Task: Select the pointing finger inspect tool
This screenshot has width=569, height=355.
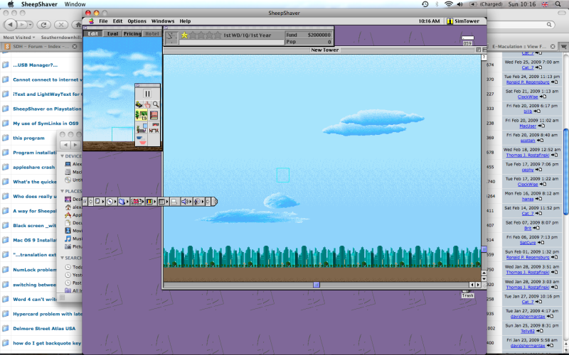Action: [x=147, y=104]
